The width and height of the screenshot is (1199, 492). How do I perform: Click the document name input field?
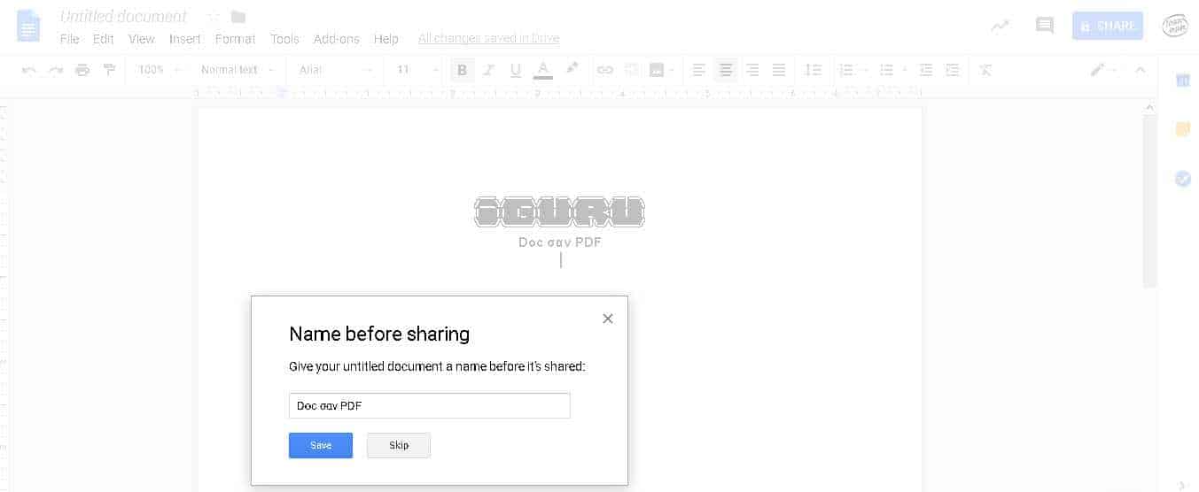[x=430, y=405]
